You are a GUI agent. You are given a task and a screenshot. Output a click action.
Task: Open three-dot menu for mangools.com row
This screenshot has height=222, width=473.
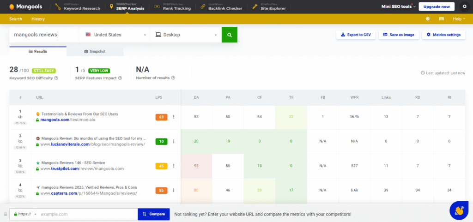click(x=174, y=117)
